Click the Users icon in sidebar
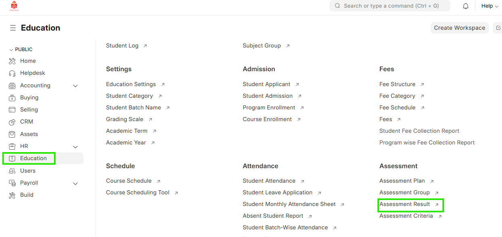The image size is (502, 237). [x=12, y=171]
